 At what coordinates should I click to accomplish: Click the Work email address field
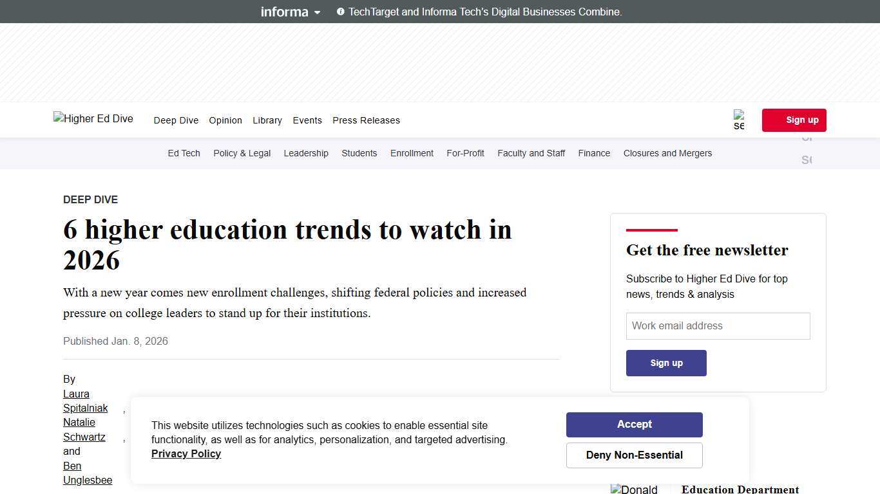[718, 325]
